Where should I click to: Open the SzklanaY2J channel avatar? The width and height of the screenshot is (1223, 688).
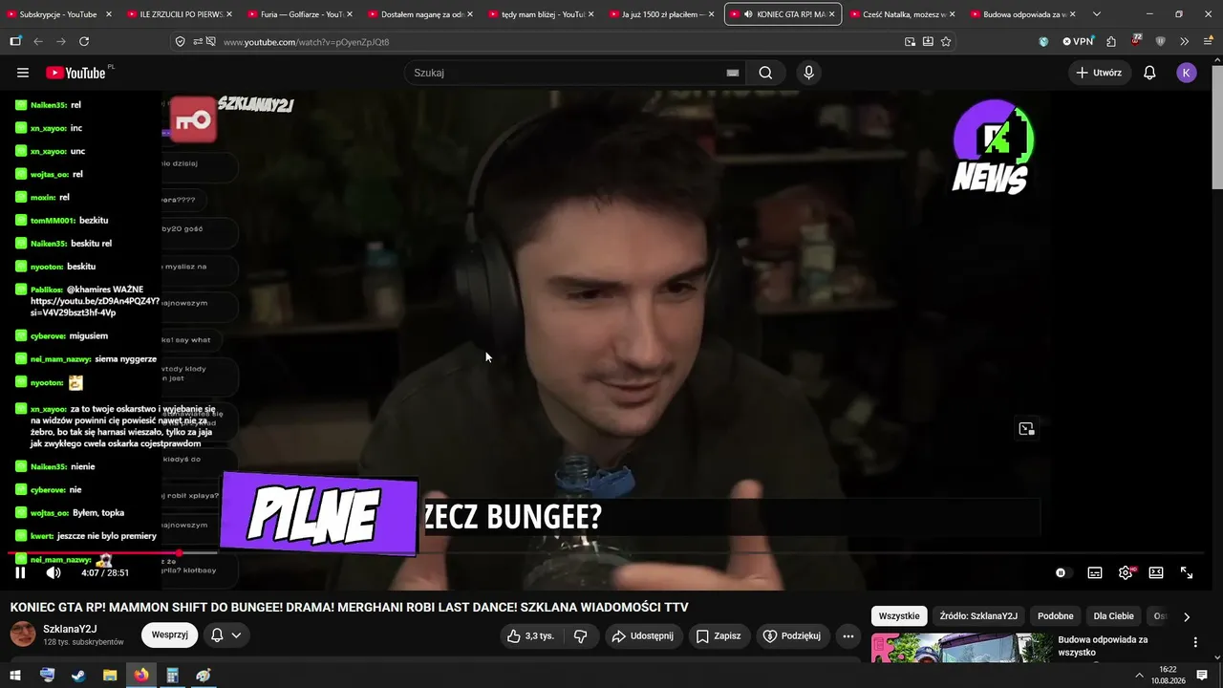(23, 634)
